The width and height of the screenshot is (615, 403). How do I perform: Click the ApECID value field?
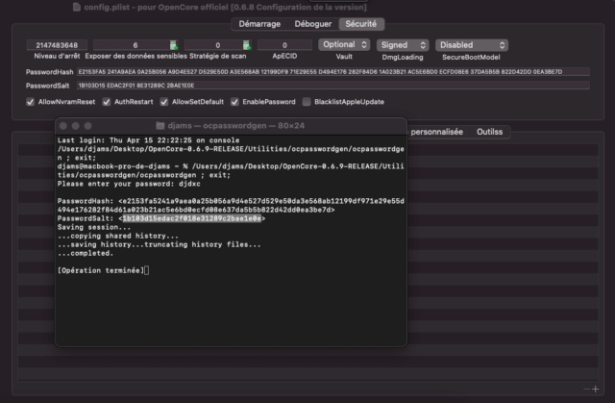[284, 45]
